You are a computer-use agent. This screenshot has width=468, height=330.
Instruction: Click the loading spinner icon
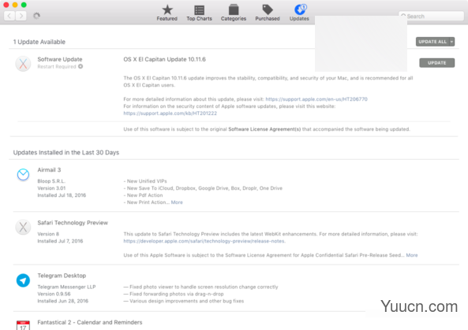(x=36, y=16)
